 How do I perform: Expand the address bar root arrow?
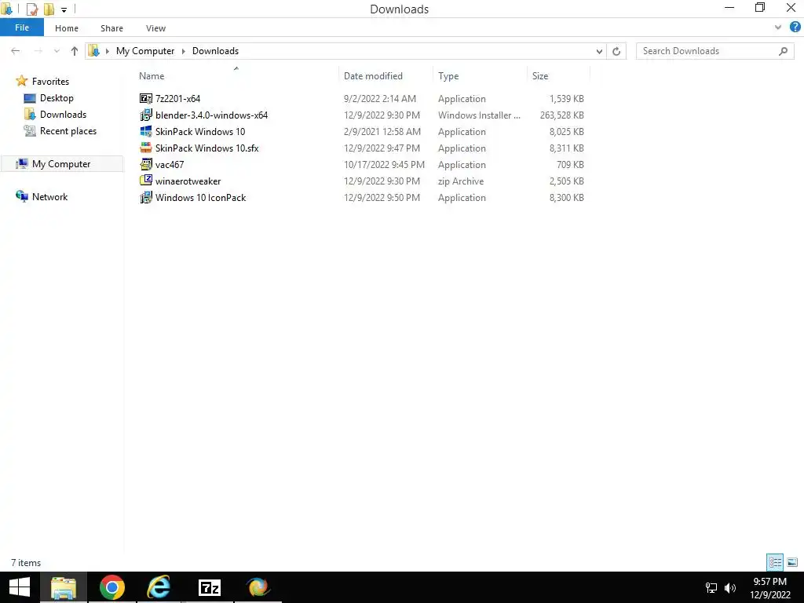coord(107,51)
